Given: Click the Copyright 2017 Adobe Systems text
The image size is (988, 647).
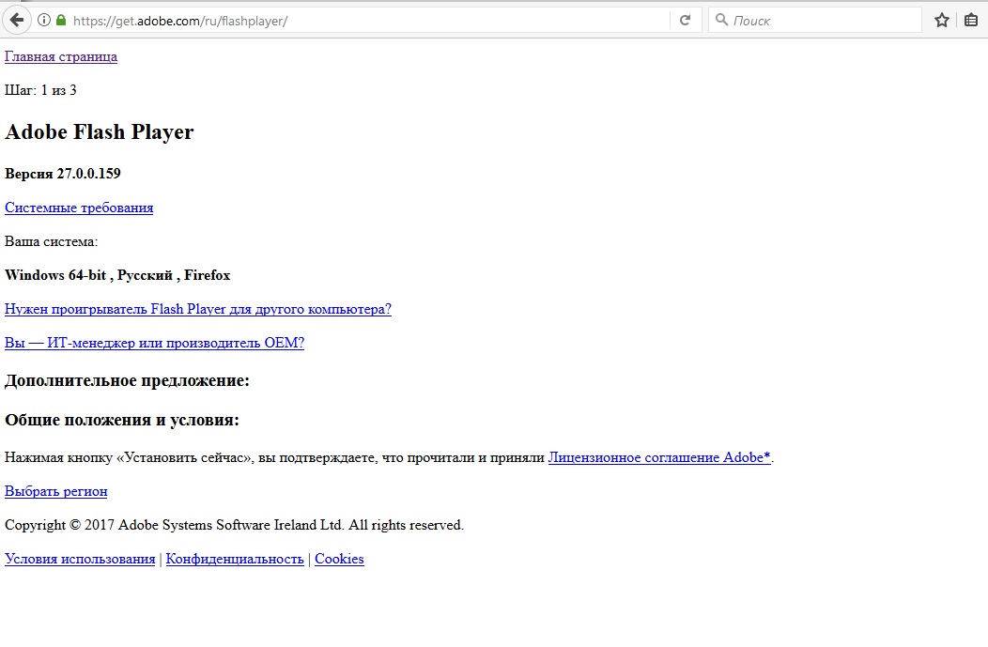Looking at the screenshot, I should click(x=235, y=525).
